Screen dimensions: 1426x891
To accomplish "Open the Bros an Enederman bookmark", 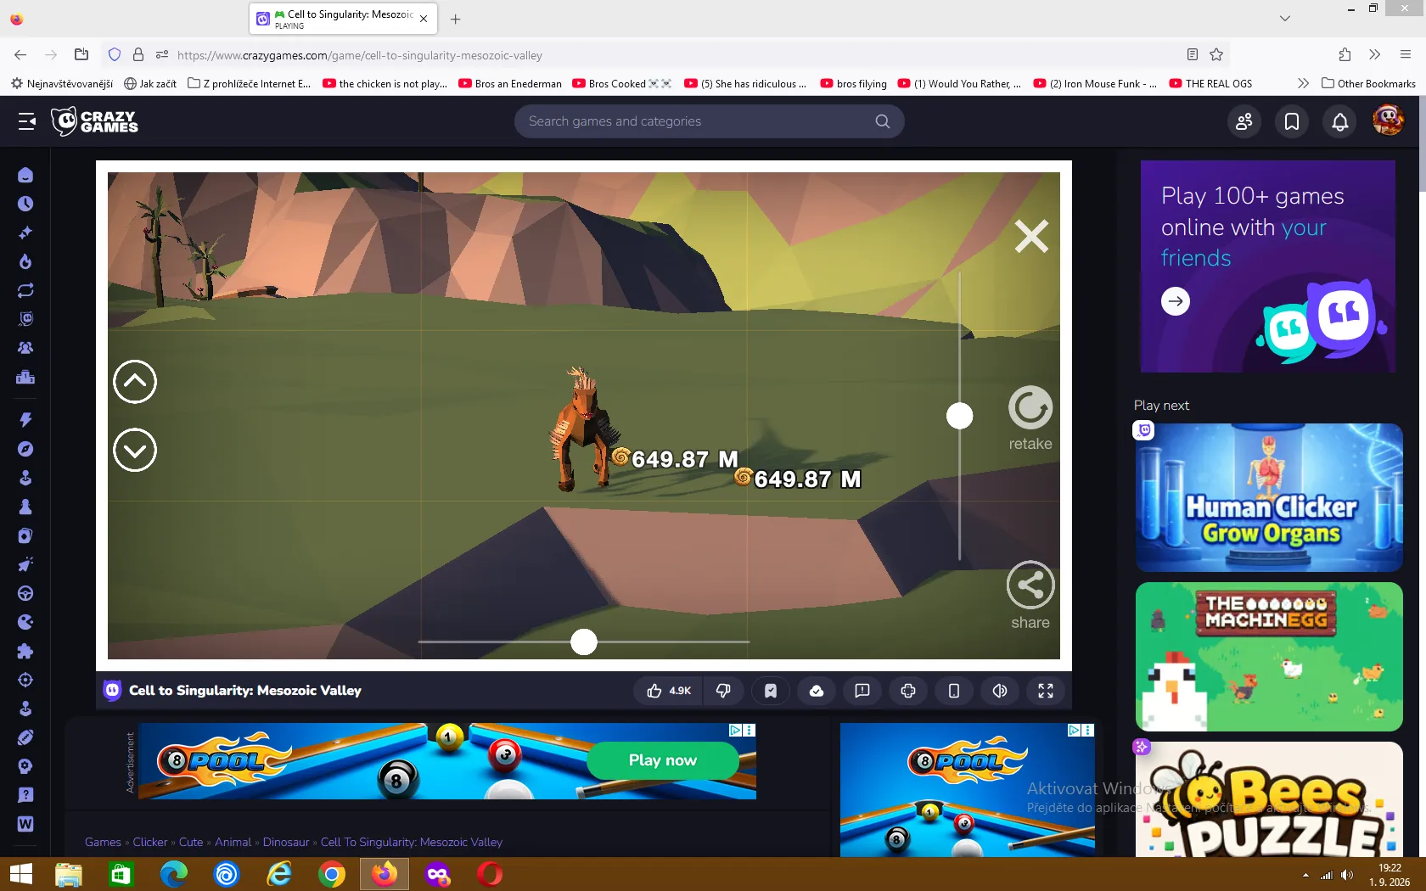I will 510,83.
